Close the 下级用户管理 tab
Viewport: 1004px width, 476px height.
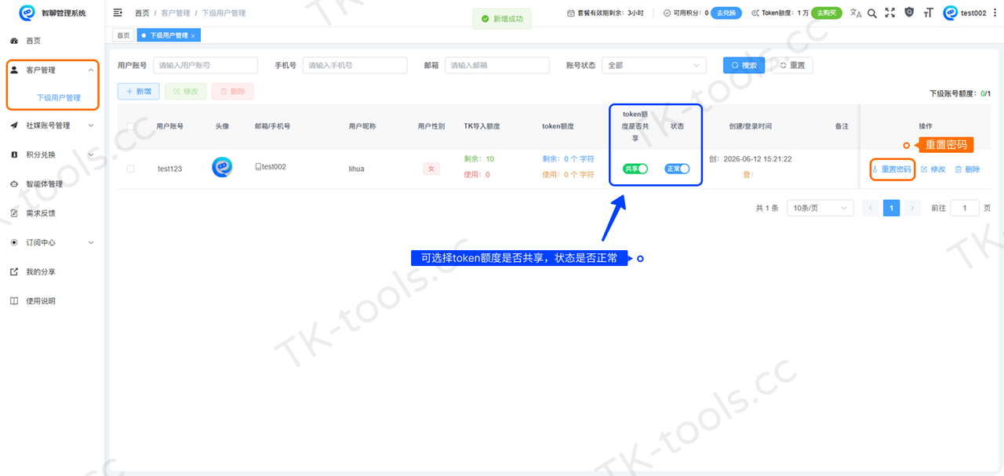coord(193,35)
